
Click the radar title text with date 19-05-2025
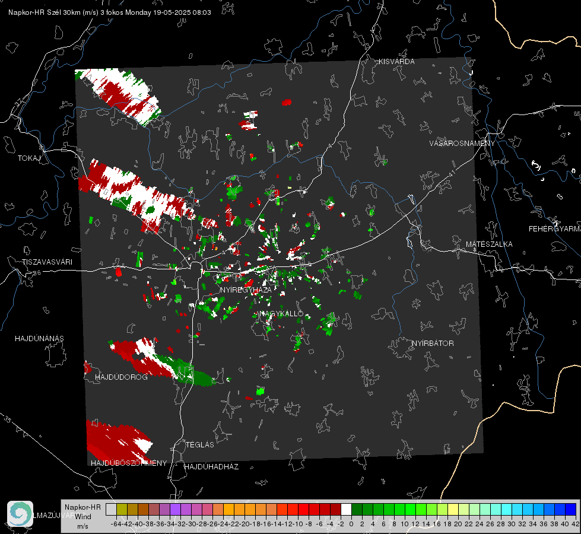(x=110, y=12)
